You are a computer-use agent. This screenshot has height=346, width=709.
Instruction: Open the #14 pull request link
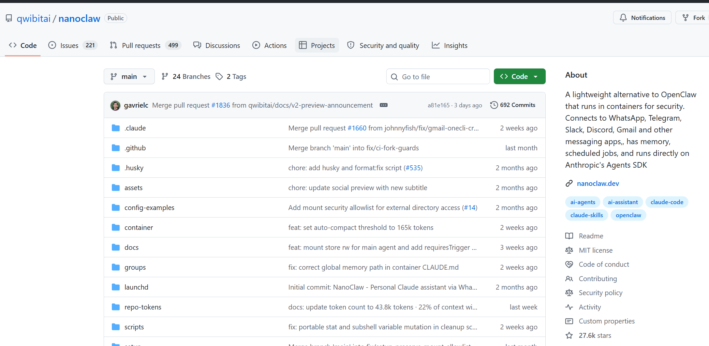pos(470,208)
